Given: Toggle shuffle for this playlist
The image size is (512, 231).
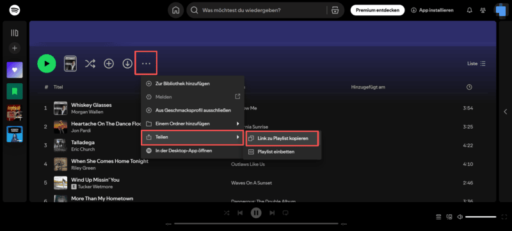Looking at the screenshot, I should pyautogui.click(x=90, y=63).
